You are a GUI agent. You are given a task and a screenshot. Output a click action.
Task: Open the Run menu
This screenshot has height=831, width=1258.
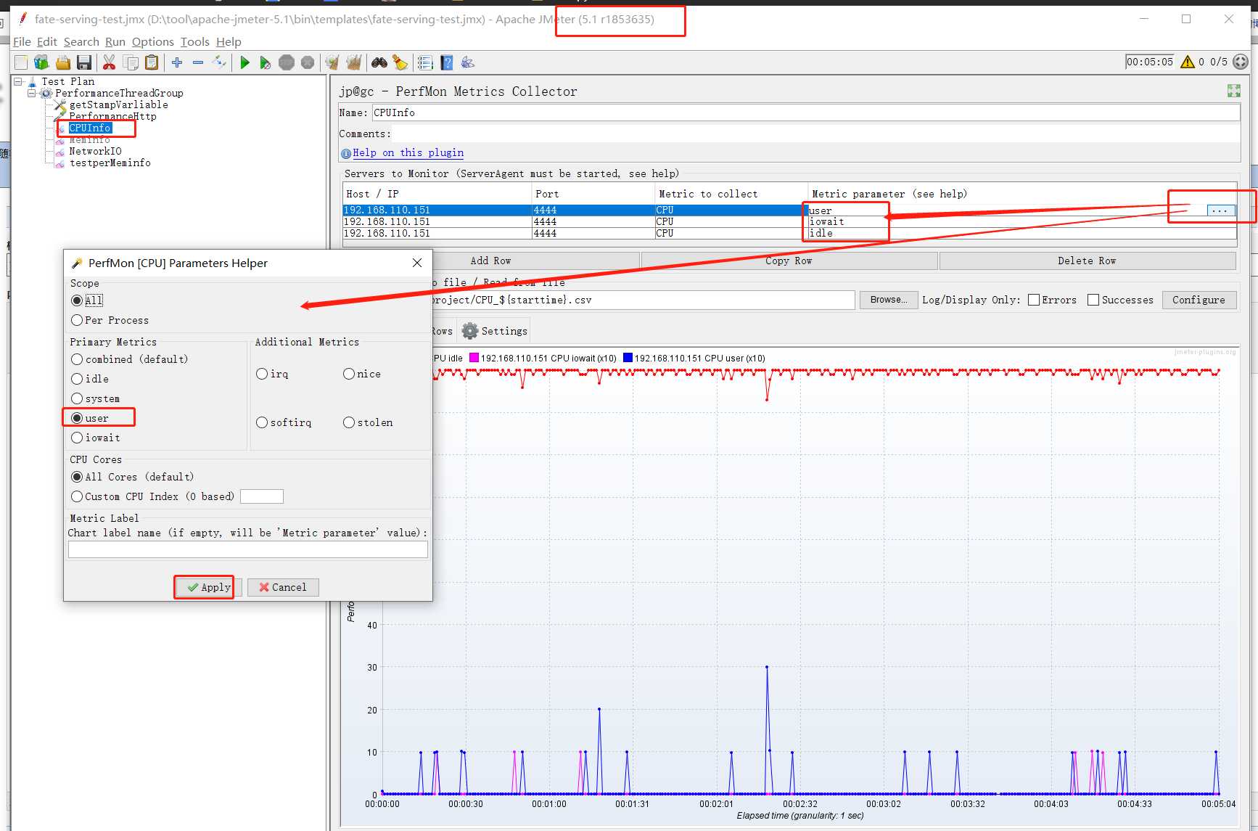point(115,42)
